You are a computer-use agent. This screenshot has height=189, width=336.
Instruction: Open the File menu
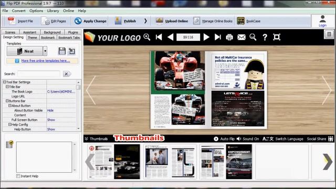pos(5,10)
